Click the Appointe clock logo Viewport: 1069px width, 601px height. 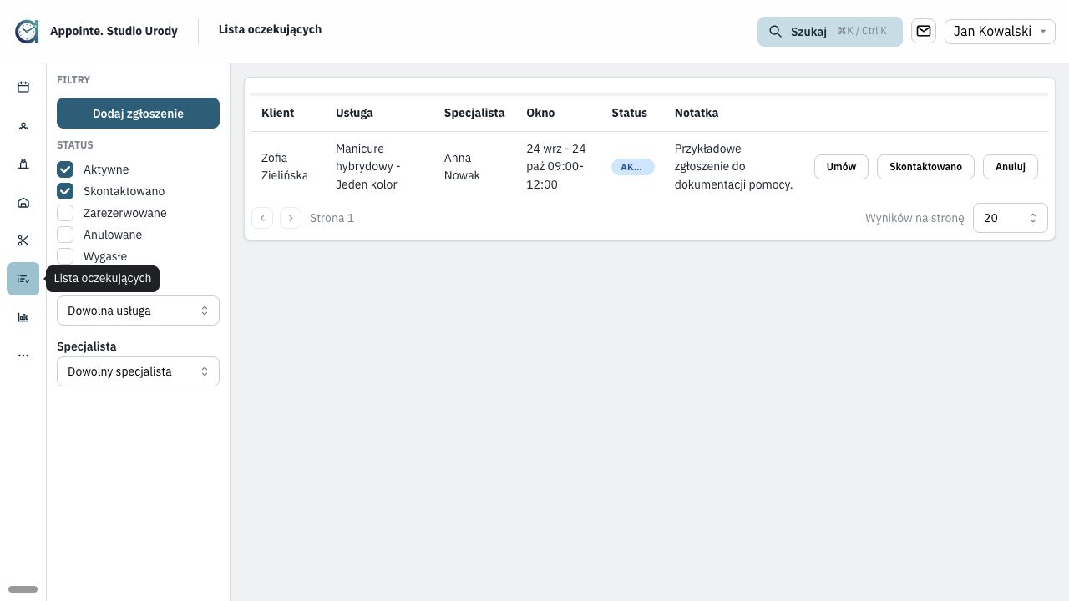point(27,32)
